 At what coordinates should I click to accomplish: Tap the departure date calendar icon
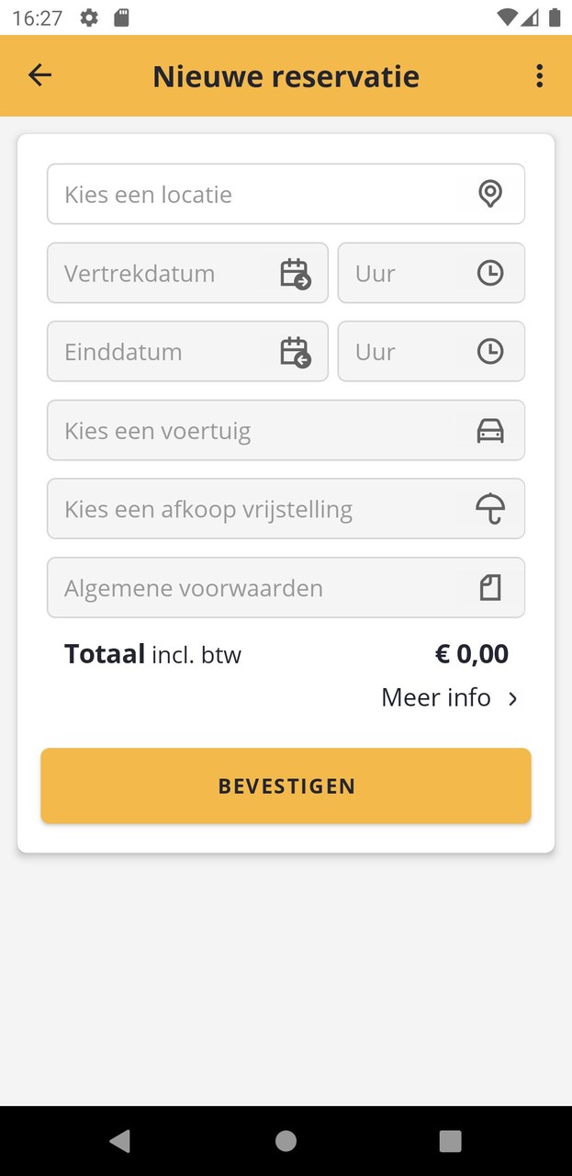(295, 273)
